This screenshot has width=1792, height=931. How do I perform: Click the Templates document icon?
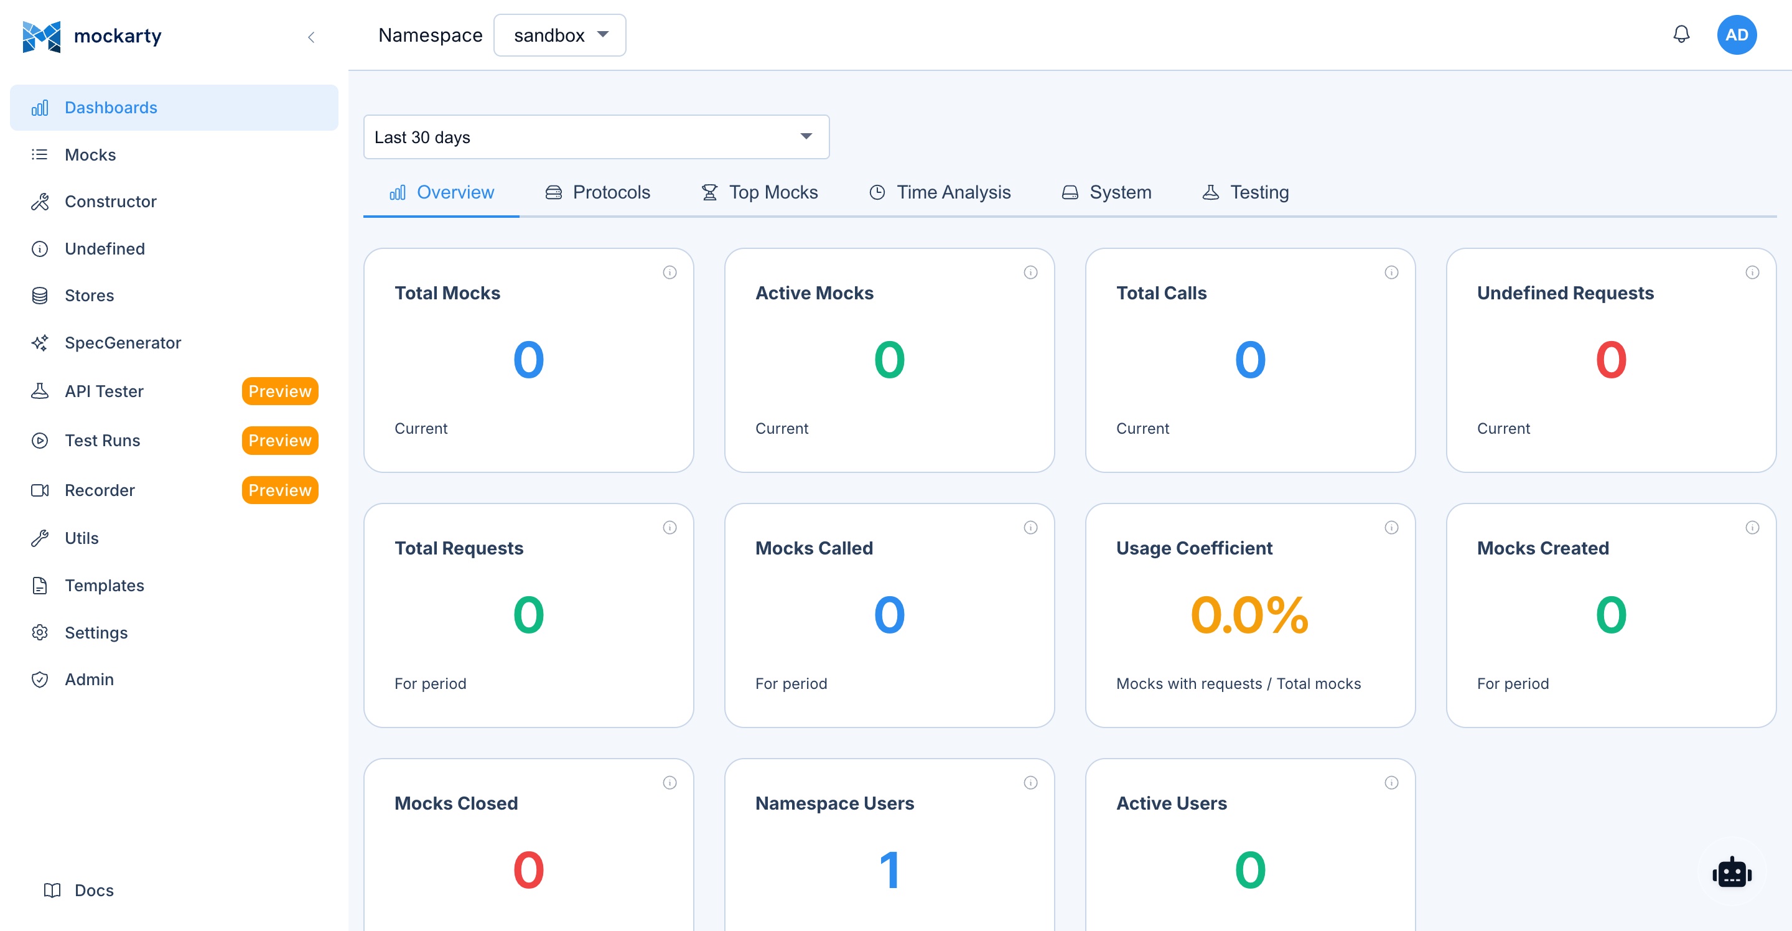pos(40,586)
